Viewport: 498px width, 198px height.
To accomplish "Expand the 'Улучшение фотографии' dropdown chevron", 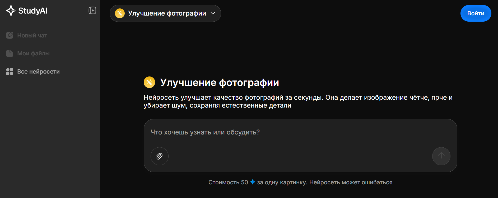I will (x=213, y=13).
